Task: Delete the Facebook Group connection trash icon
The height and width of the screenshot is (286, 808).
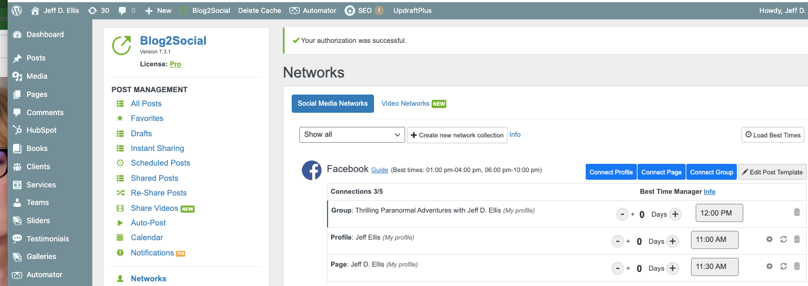Action: (797, 212)
